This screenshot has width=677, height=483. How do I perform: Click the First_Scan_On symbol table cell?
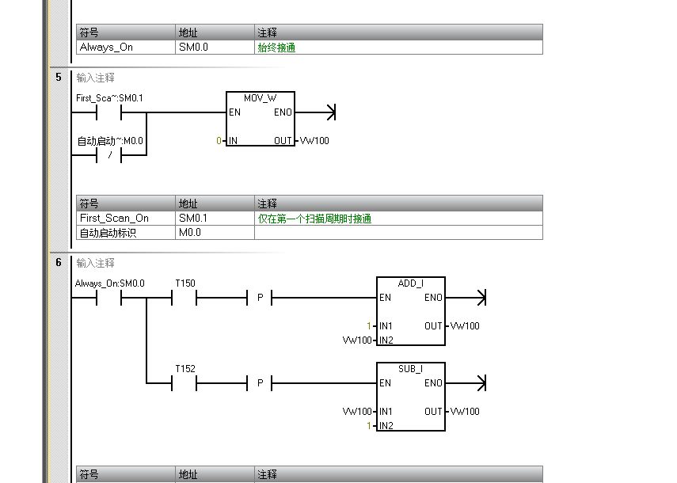(x=125, y=219)
